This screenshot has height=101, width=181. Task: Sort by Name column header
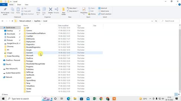(x=26, y=26)
